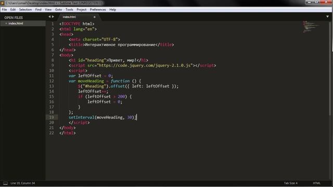Click the OPEN FILES sidebar header
The image size is (333, 187).
click(x=14, y=18)
